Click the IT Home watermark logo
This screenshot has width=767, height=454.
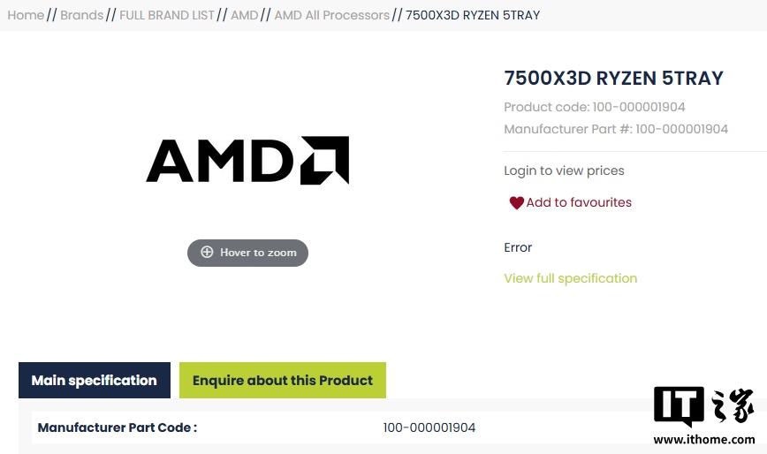[x=703, y=407]
